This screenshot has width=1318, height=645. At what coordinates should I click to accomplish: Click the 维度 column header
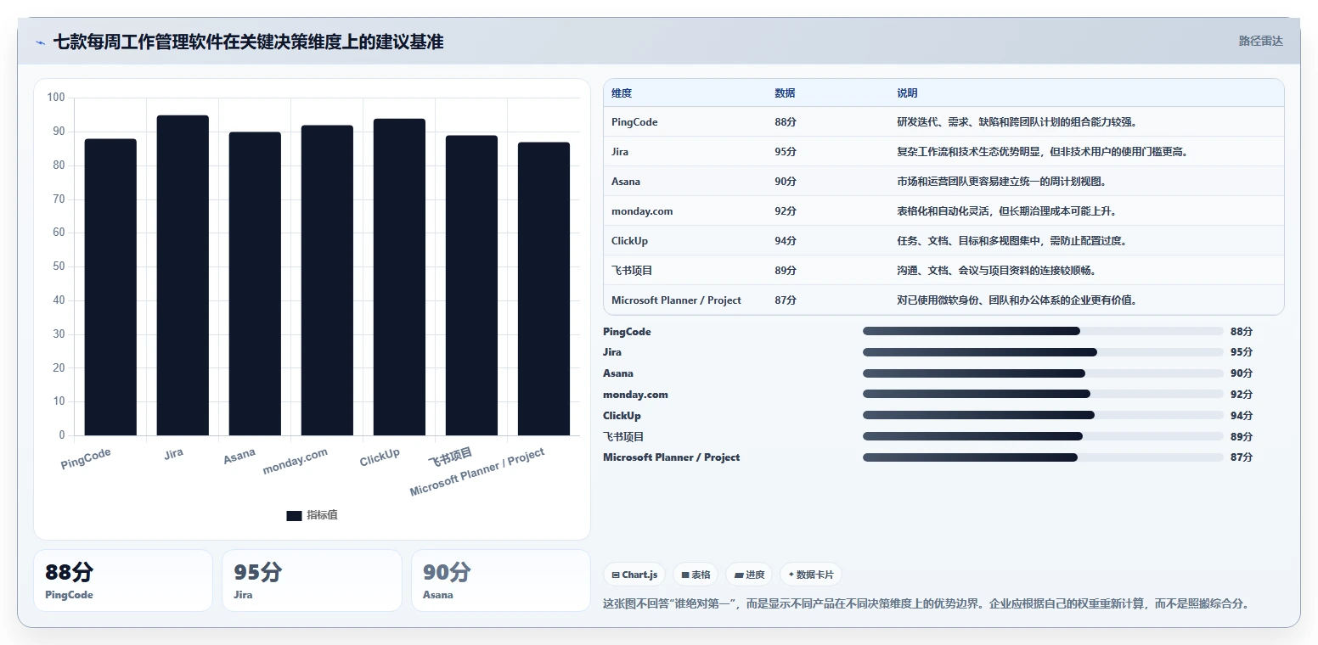622,93
